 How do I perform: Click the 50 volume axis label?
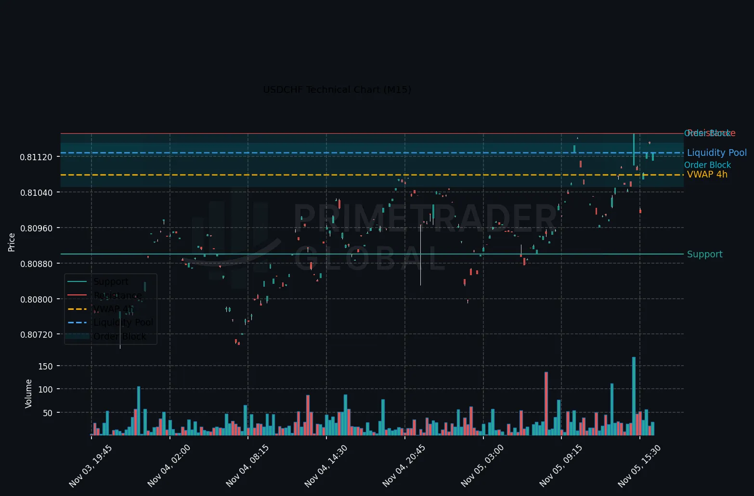click(48, 413)
